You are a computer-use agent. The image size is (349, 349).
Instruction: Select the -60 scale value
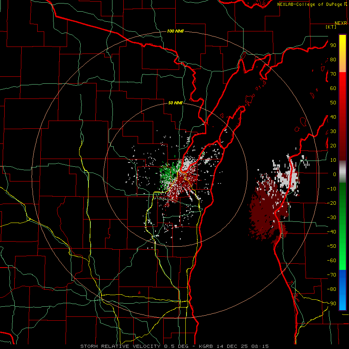[332, 261]
